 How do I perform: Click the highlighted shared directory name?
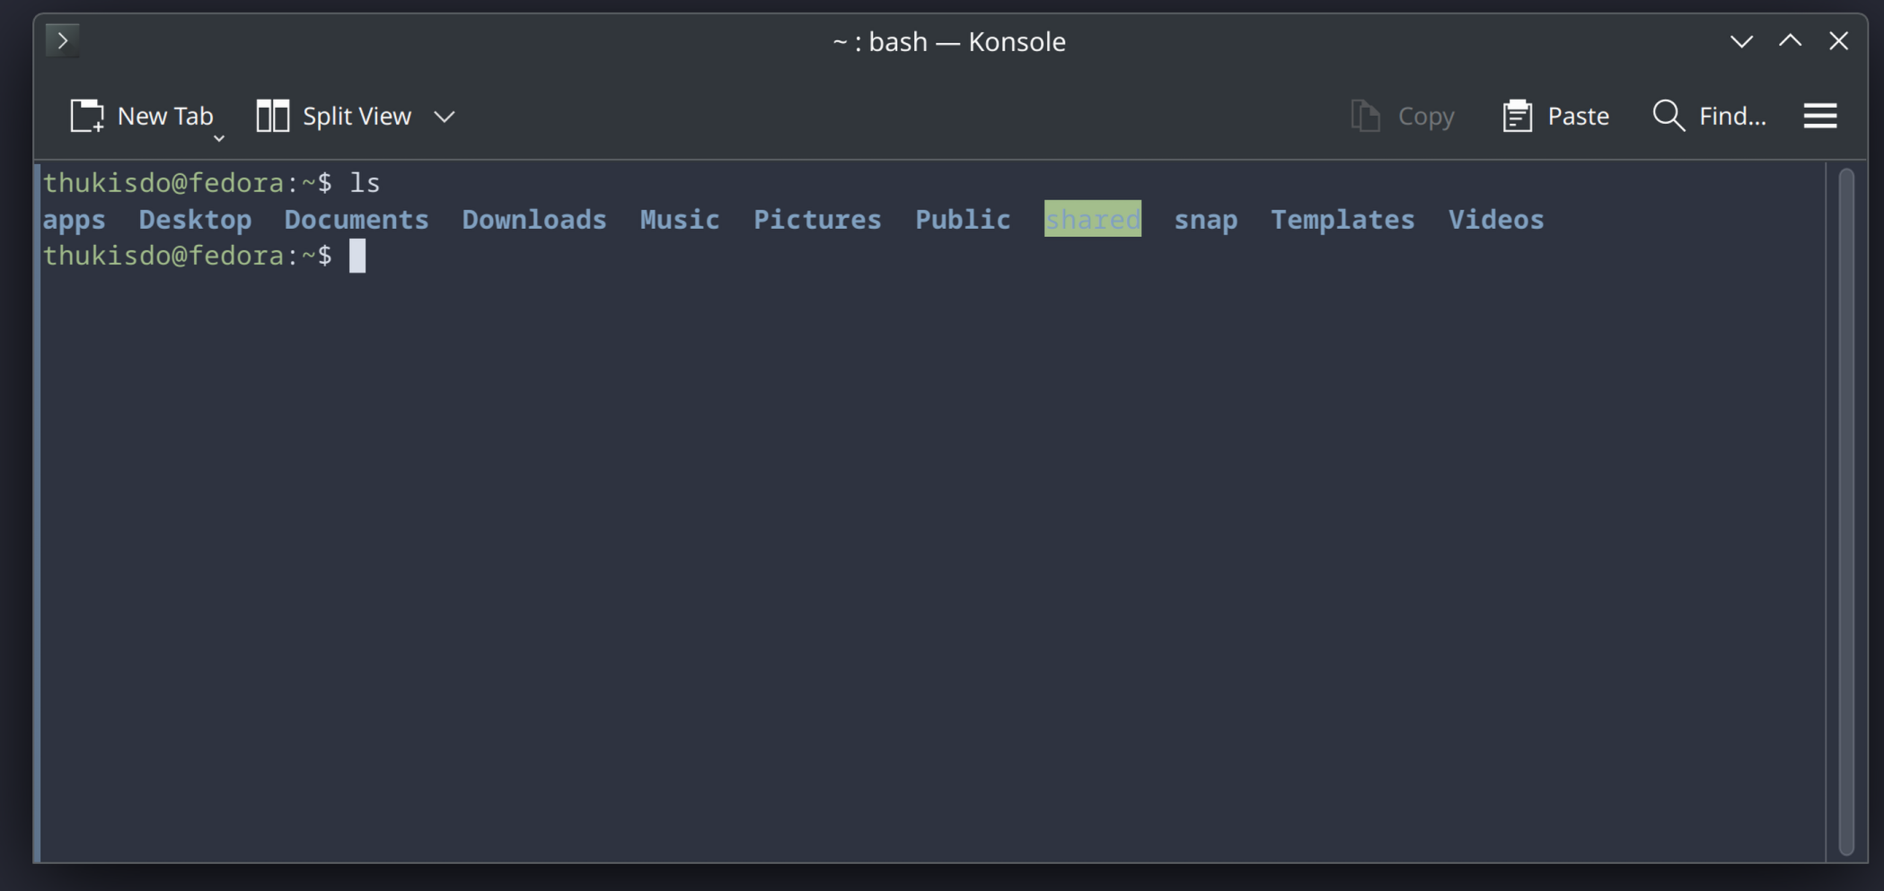1093,219
